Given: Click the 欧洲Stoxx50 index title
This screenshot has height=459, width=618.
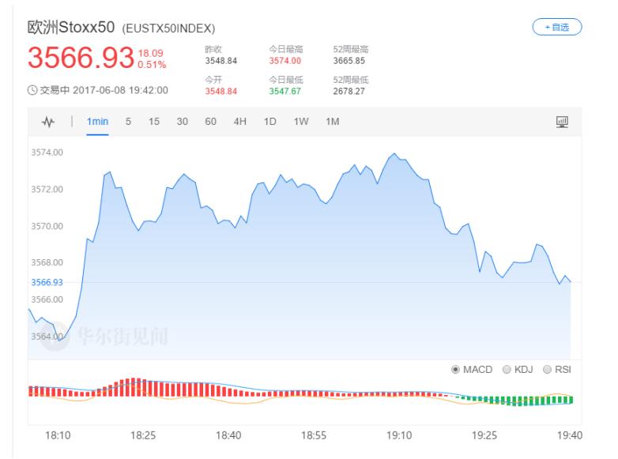Looking at the screenshot, I should 72,28.
